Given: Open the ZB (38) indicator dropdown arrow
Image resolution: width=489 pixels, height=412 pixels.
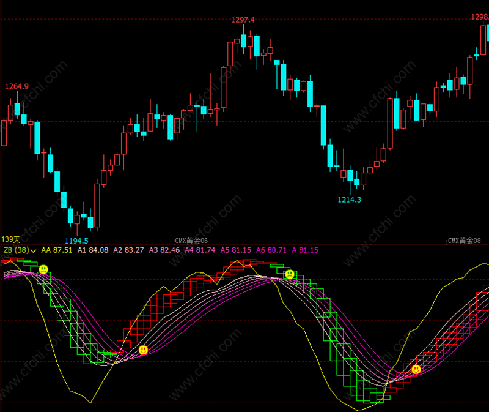Looking at the screenshot, I should (x=34, y=250).
